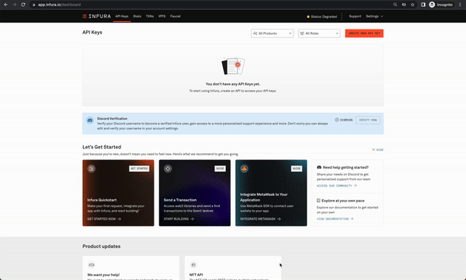Switch to the API Keys tab
Screen dimensions: 466x280
coord(122,16)
